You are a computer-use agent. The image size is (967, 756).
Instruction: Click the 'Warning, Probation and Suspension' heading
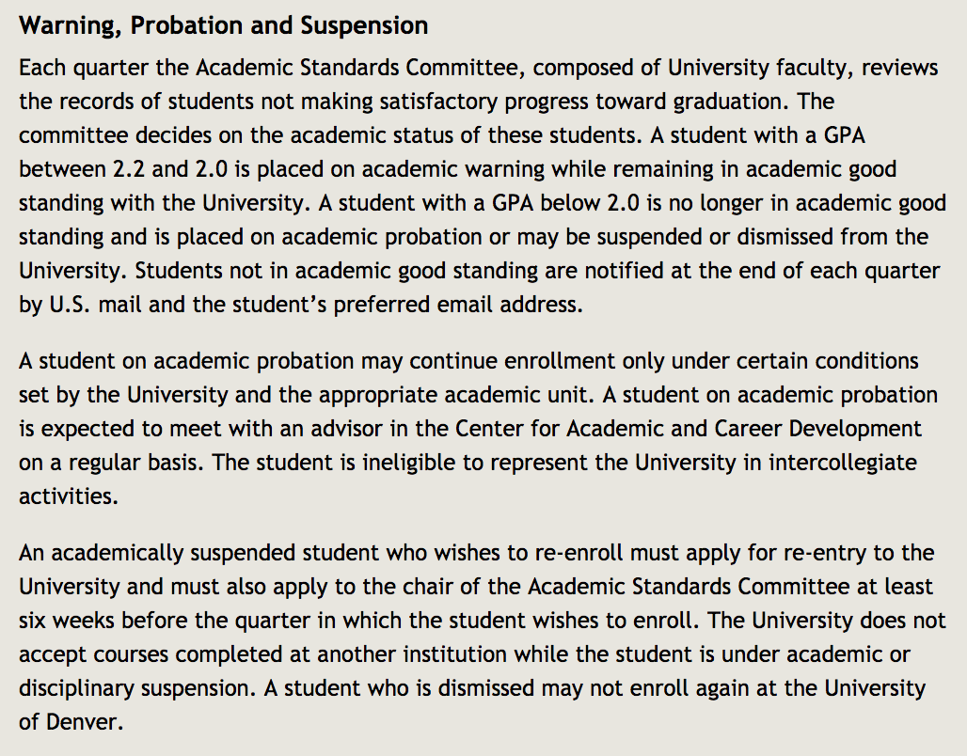[x=223, y=25]
